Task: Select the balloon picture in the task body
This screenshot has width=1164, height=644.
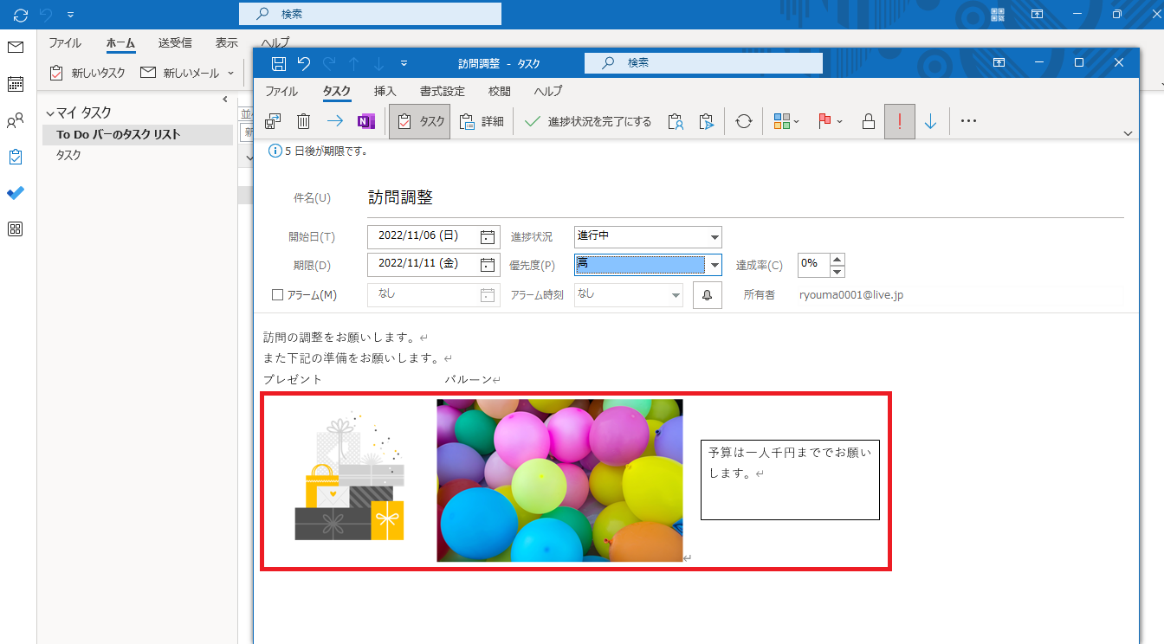Action: tap(559, 480)
